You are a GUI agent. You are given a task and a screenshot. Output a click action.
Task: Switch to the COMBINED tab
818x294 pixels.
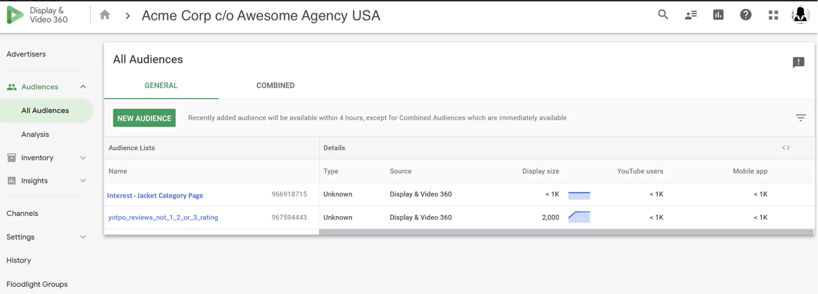point(275,85)
